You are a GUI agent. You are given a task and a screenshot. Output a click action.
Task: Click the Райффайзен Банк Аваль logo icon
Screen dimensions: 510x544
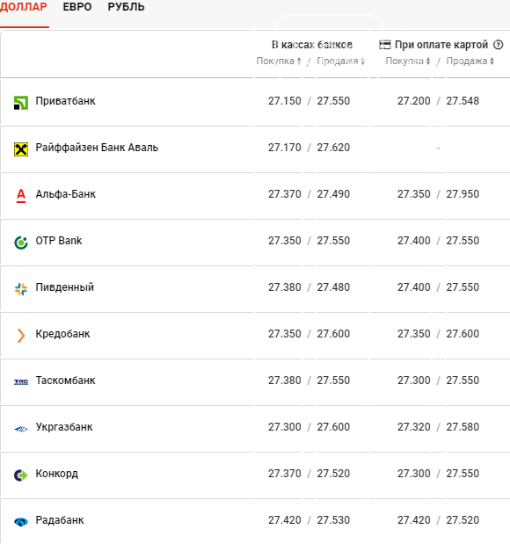(x=21, y=149)
